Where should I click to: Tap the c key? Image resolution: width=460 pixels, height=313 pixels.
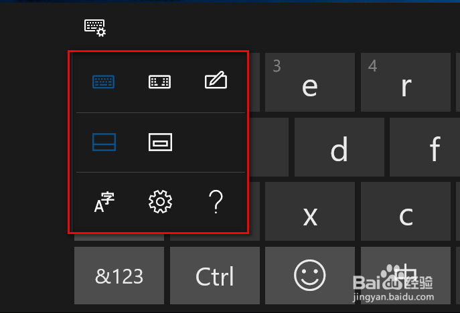tap(406, 211)
